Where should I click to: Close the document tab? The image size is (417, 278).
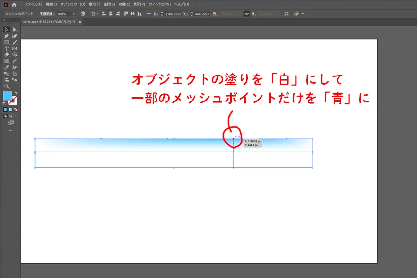(x=80, y=22)
